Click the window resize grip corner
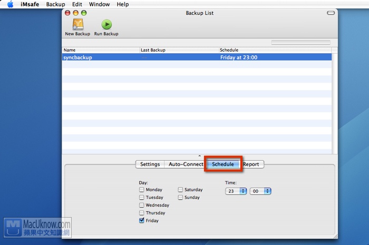The width and height of the screenshot is (369, 245). (335, 236)
